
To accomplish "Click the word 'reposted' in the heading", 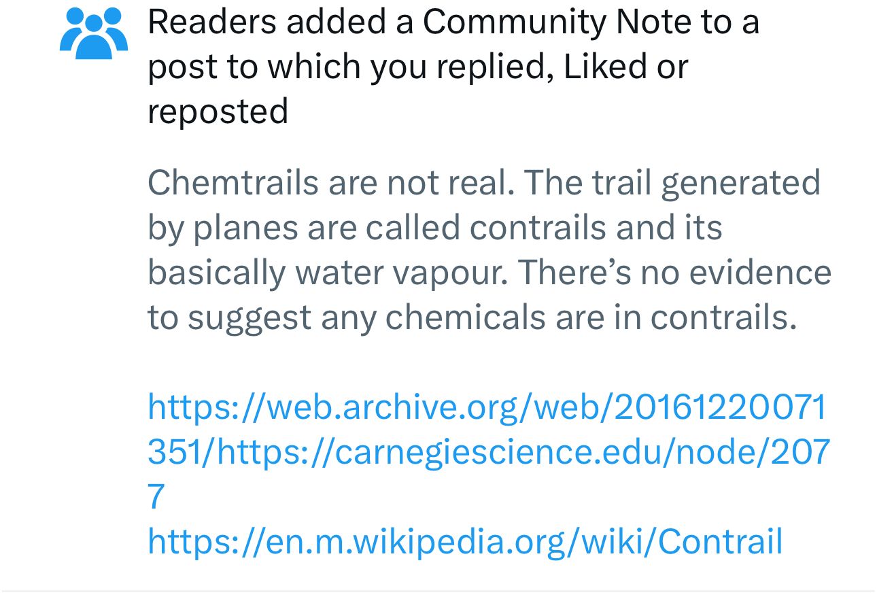I will click(218, 112).
